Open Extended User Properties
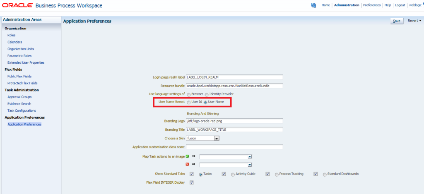 (26, 62)
